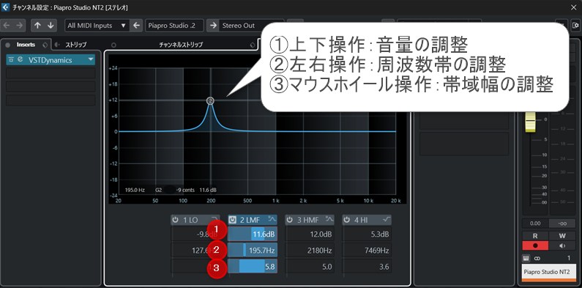582x288 pixels.
Task: Click 1 LO gain field
Action: click(195, 234)
